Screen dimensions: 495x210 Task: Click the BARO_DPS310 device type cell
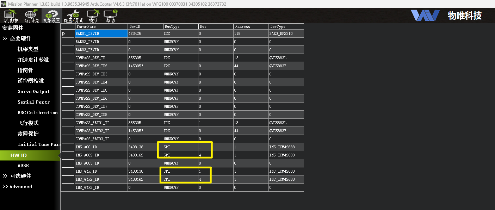[286, 33]
